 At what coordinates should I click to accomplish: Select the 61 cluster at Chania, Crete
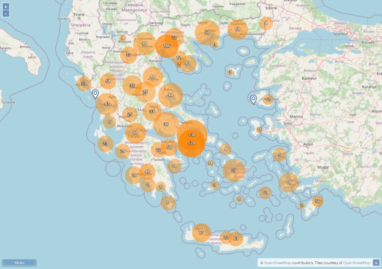(201, 232)
